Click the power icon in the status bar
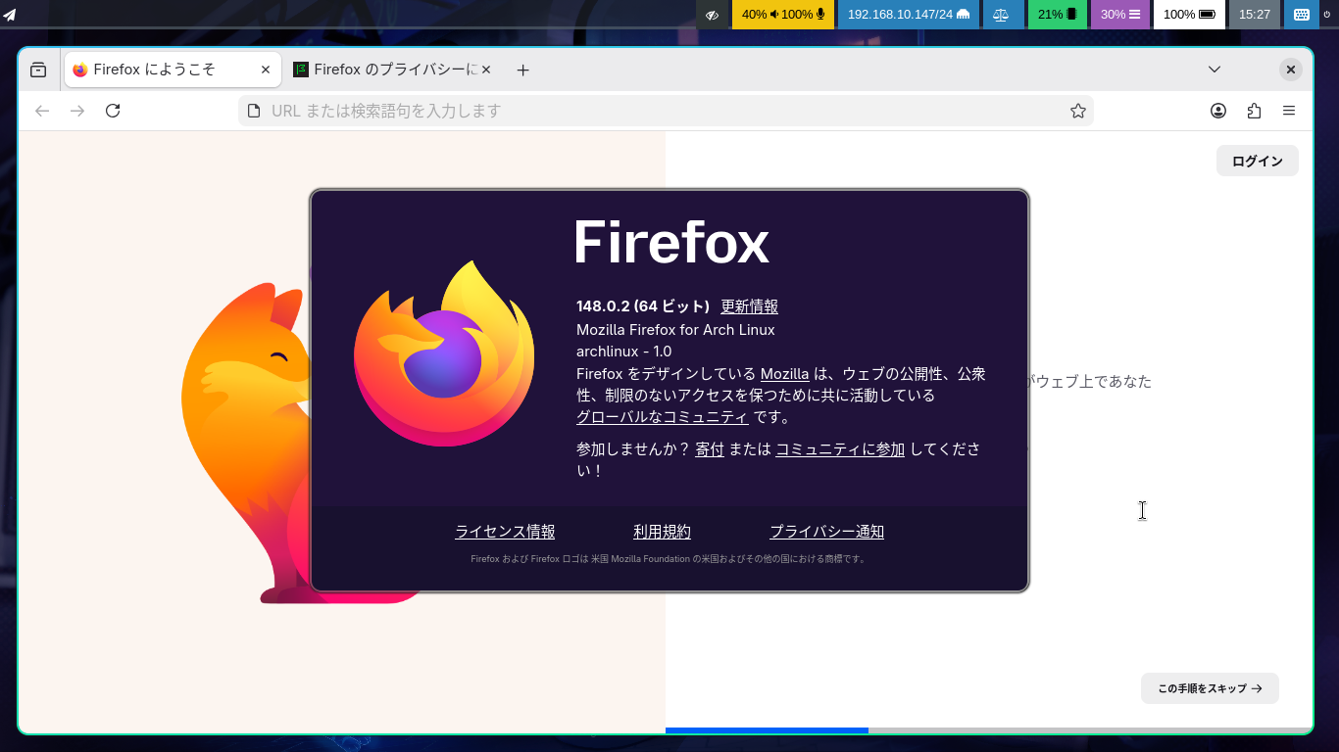Screen dimensions: 1339x752 (x=1327, y=15)
